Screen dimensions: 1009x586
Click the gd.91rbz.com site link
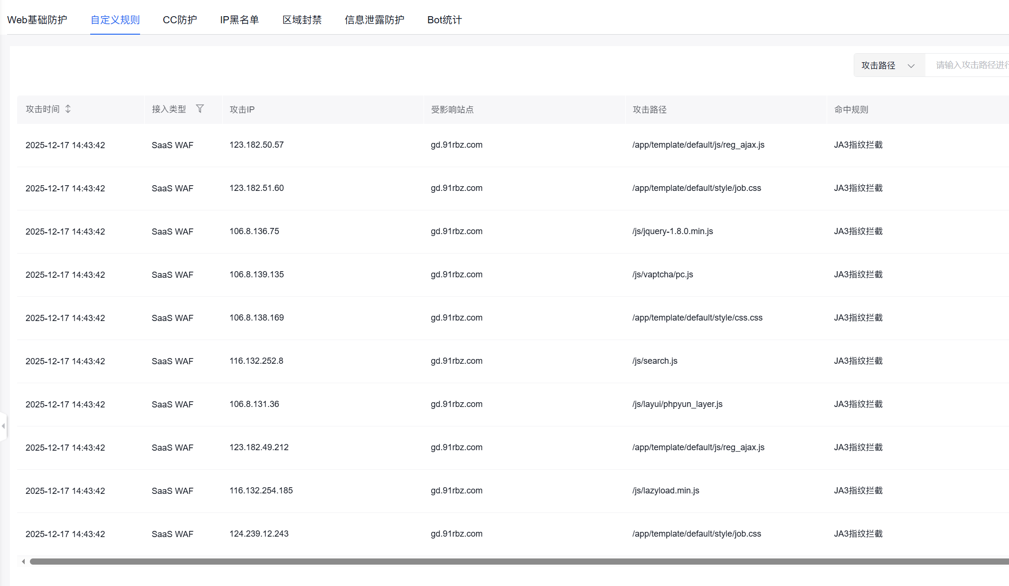point(456,145)
